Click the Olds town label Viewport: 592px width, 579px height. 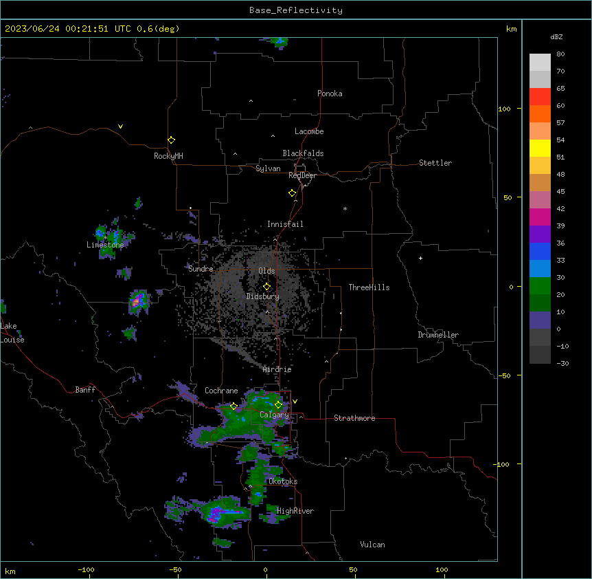[x=266, y=271]
